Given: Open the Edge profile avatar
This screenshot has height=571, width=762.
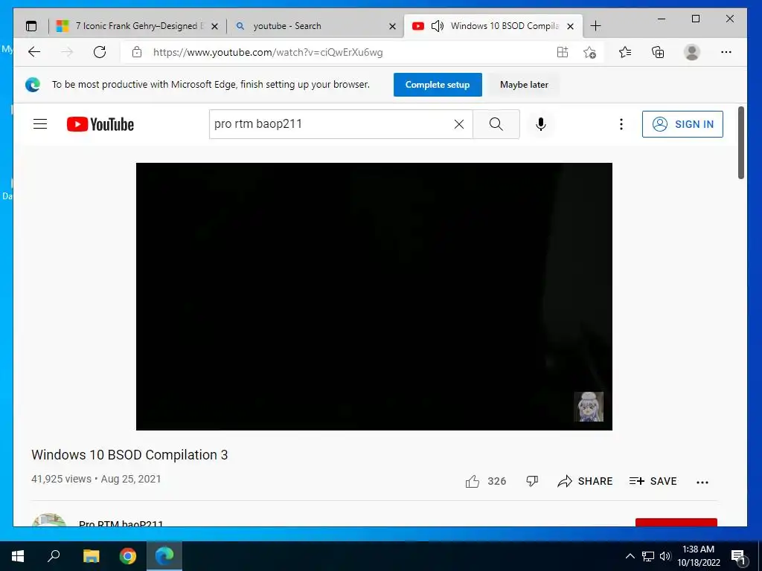Looking at the screenshot, I should pos(691,52).
